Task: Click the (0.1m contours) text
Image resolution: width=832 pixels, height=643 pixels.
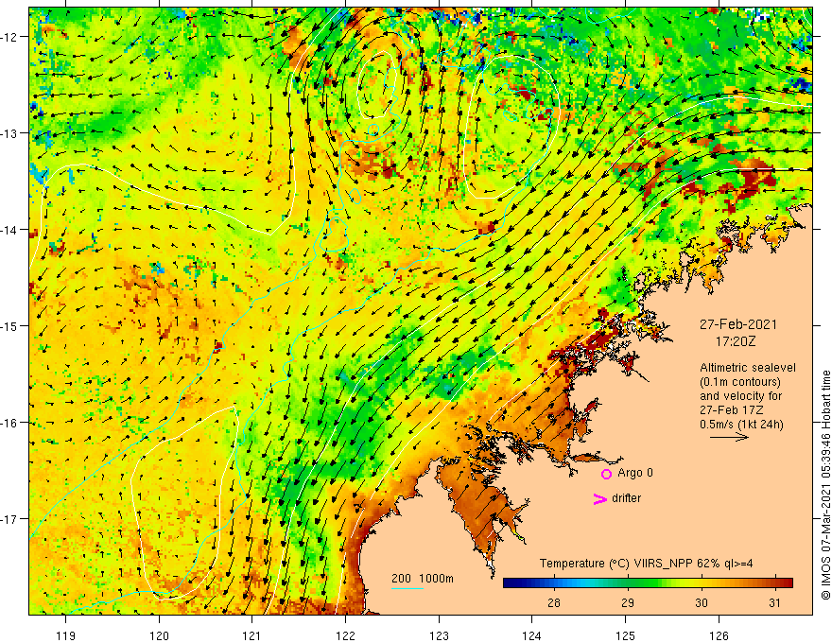Action: click(x=740, y=382)
